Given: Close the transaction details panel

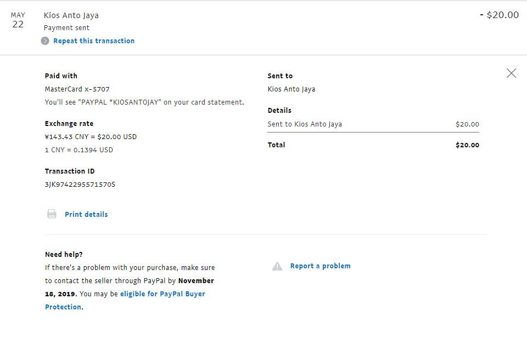Looking at the screenshot, I should point(511,73).
